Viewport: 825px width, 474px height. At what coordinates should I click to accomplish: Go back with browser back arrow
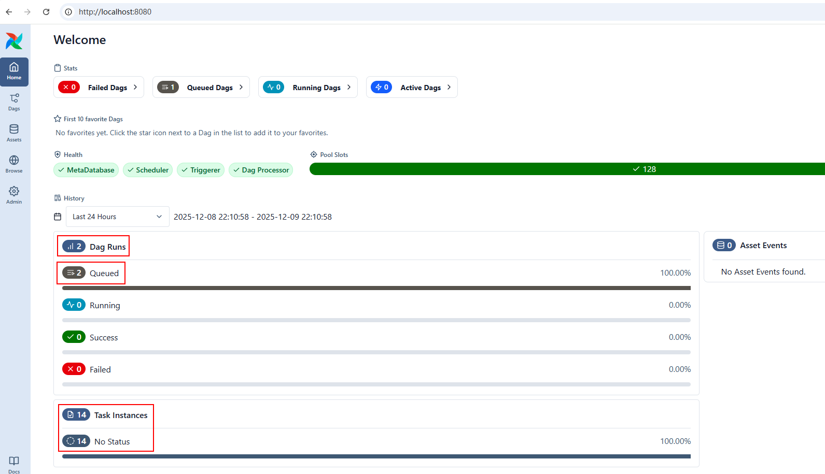point(9,12)
